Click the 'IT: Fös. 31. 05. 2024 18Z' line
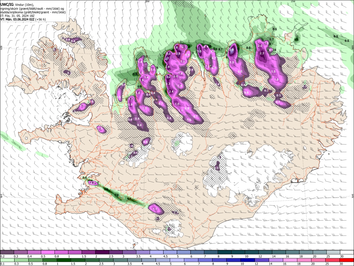Image resolution: width=354 pixels, height=266 pixels. 17,16
